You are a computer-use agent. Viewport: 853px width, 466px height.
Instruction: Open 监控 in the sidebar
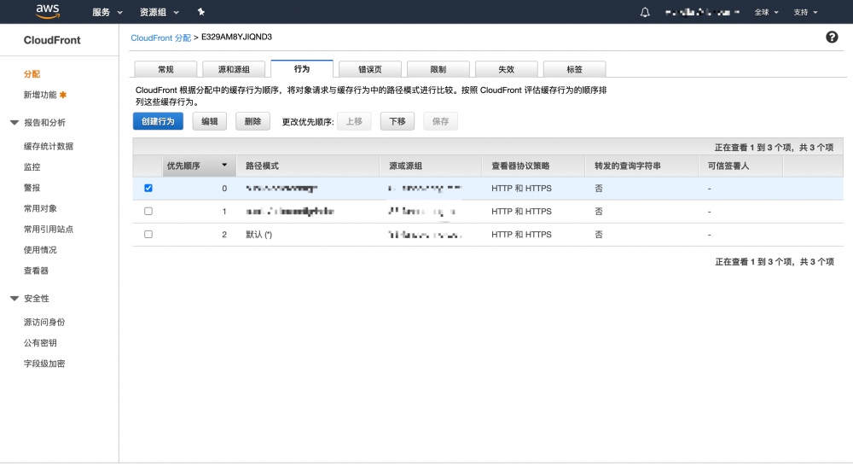click(32, 167)
